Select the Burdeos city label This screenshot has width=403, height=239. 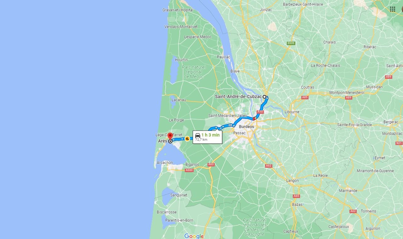tap(247, 127)
